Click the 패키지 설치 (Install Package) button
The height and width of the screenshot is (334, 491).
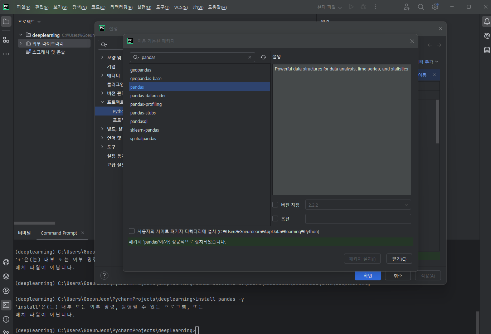point(362,259)
